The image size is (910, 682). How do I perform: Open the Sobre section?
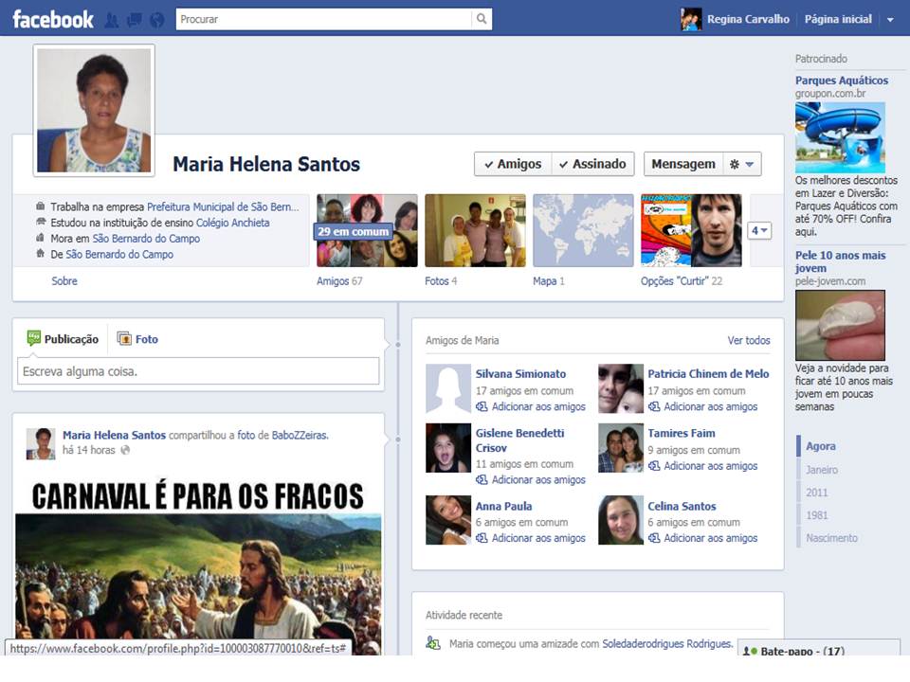pos(64,280)
